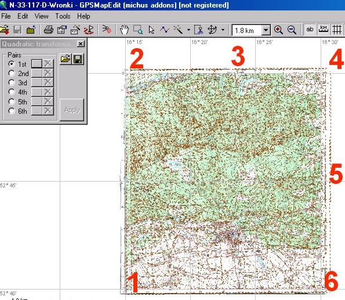
Task: Print the map with printer icon
Action: (x=48, y=30)
